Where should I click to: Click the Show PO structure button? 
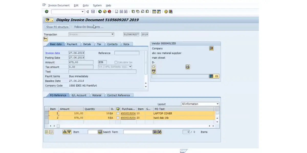click(x=57, y=27)
